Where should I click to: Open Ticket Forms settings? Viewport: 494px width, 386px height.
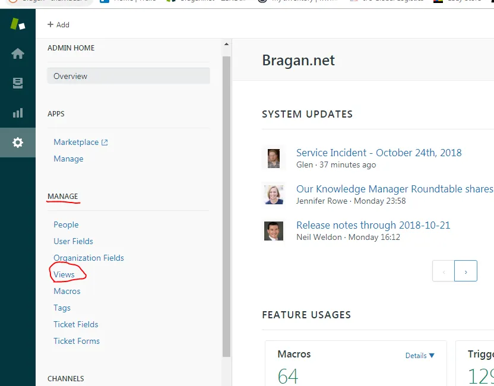click(x=77, y=341)
